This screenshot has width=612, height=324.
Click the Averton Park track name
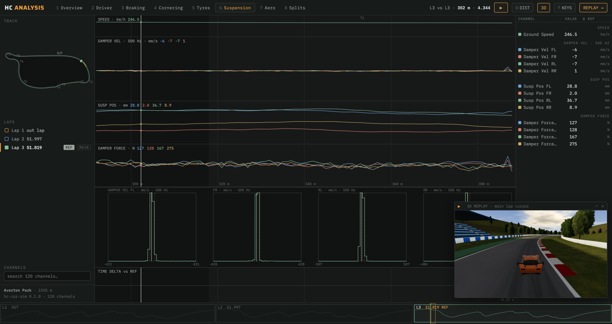[18, 290]
